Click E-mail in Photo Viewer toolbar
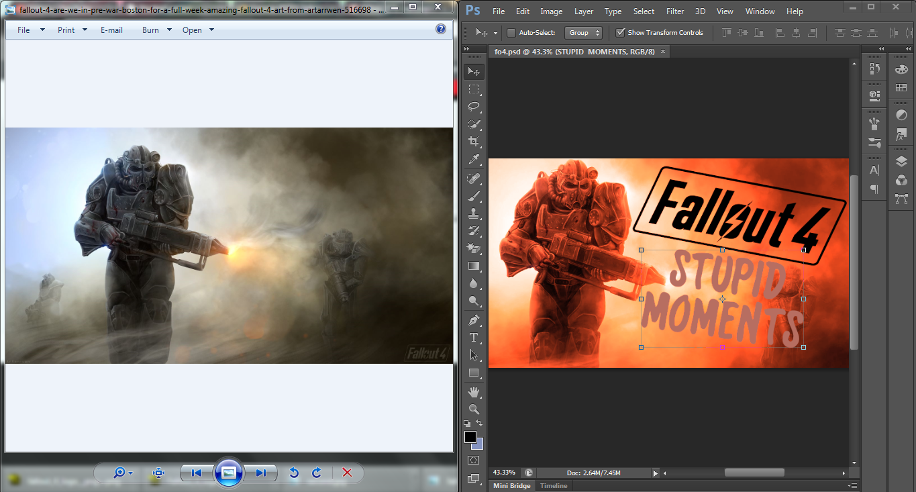916x492 pixels. (111, 30)
